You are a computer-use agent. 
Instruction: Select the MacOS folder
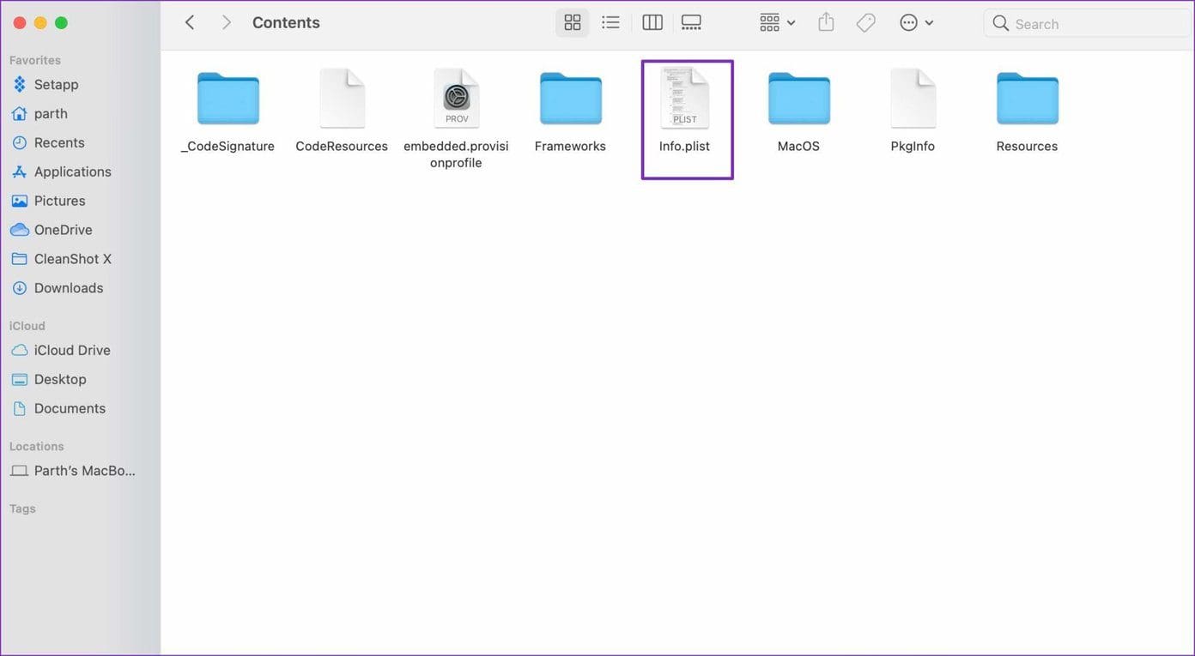[798, 112]
